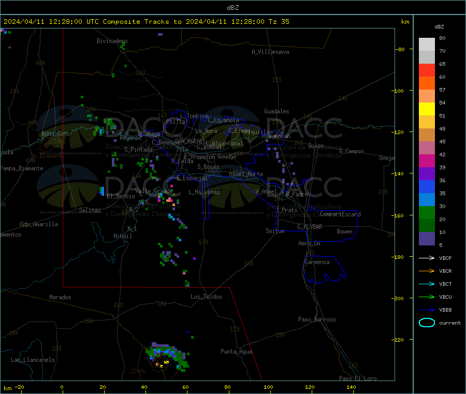Select the yellow 51-54 dBZ color swatch

(x=427, y=109)
